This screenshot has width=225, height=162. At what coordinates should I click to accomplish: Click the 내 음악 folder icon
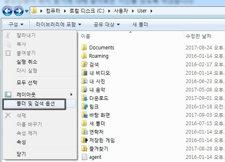click(x=85, y=90)
